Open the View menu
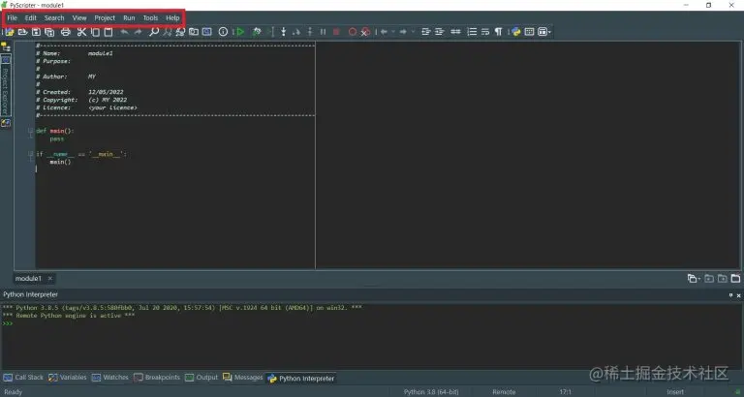The height and width of the screenshot is (397, 744). pyautogui.click(x=79, y=18)
